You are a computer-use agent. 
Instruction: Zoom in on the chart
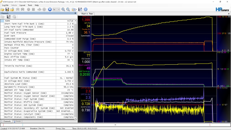(x=63, y=9)
